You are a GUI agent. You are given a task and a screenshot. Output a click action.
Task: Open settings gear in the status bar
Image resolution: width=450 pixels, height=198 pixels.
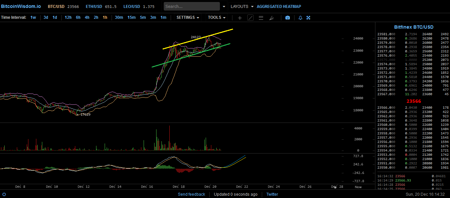tap(4, 194)
